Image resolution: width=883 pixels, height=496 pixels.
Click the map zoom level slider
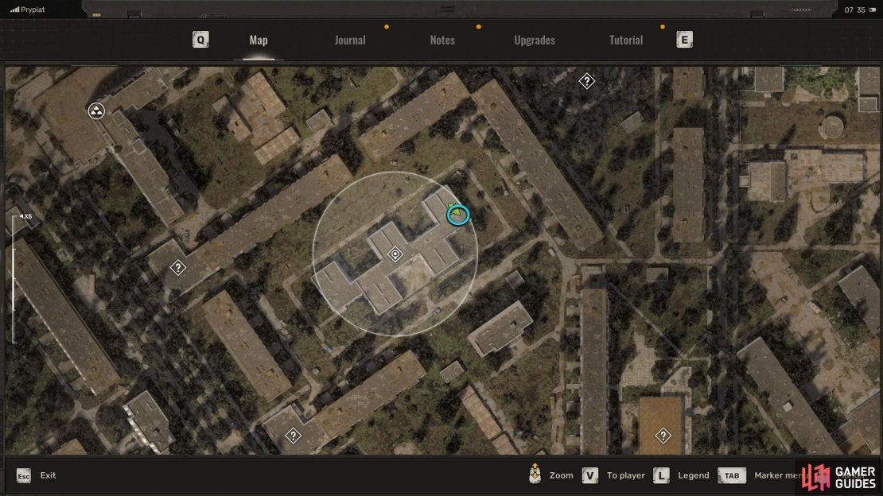tap(14, 279)
